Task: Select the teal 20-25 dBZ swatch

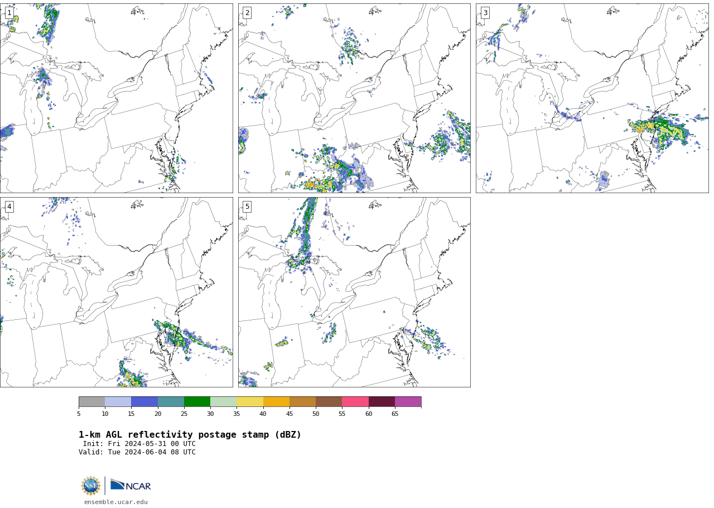Action: (x=171, y=402)
